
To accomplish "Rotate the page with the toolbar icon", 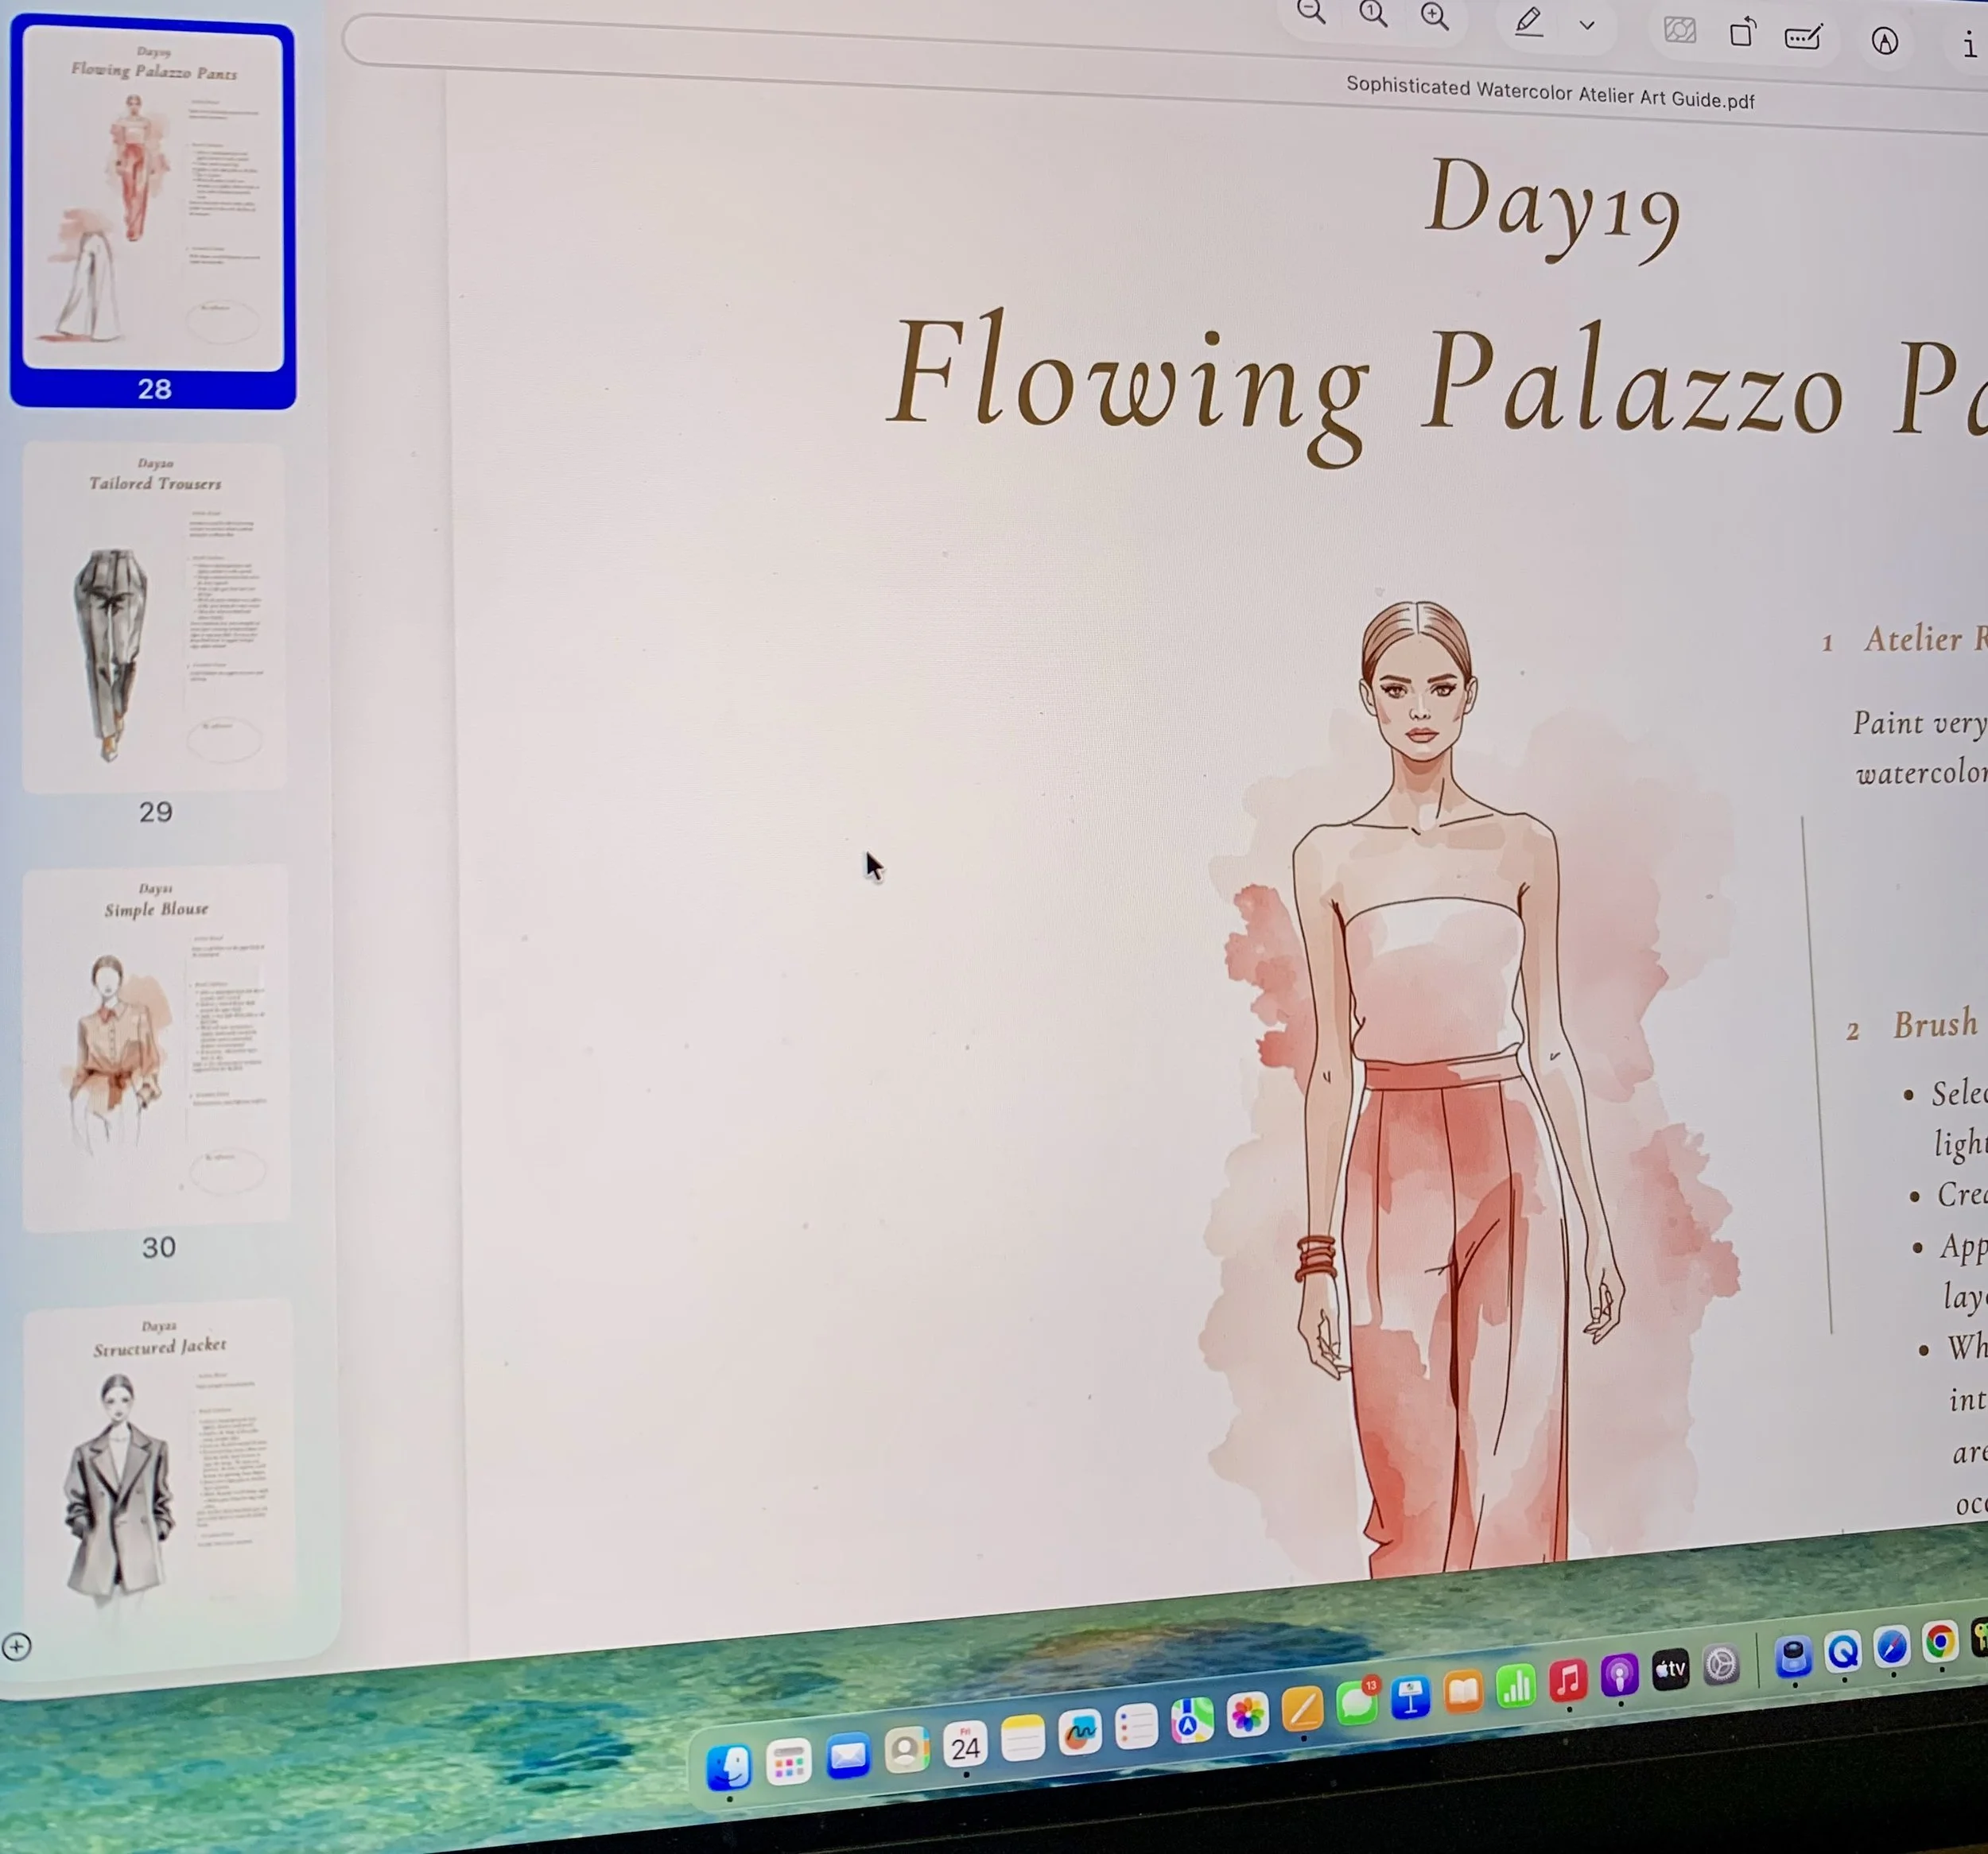I will 1743,33.
